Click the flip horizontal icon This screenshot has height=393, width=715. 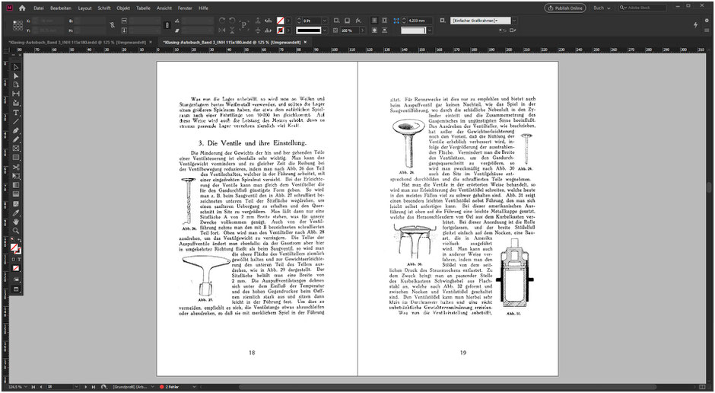coord(222,30)
